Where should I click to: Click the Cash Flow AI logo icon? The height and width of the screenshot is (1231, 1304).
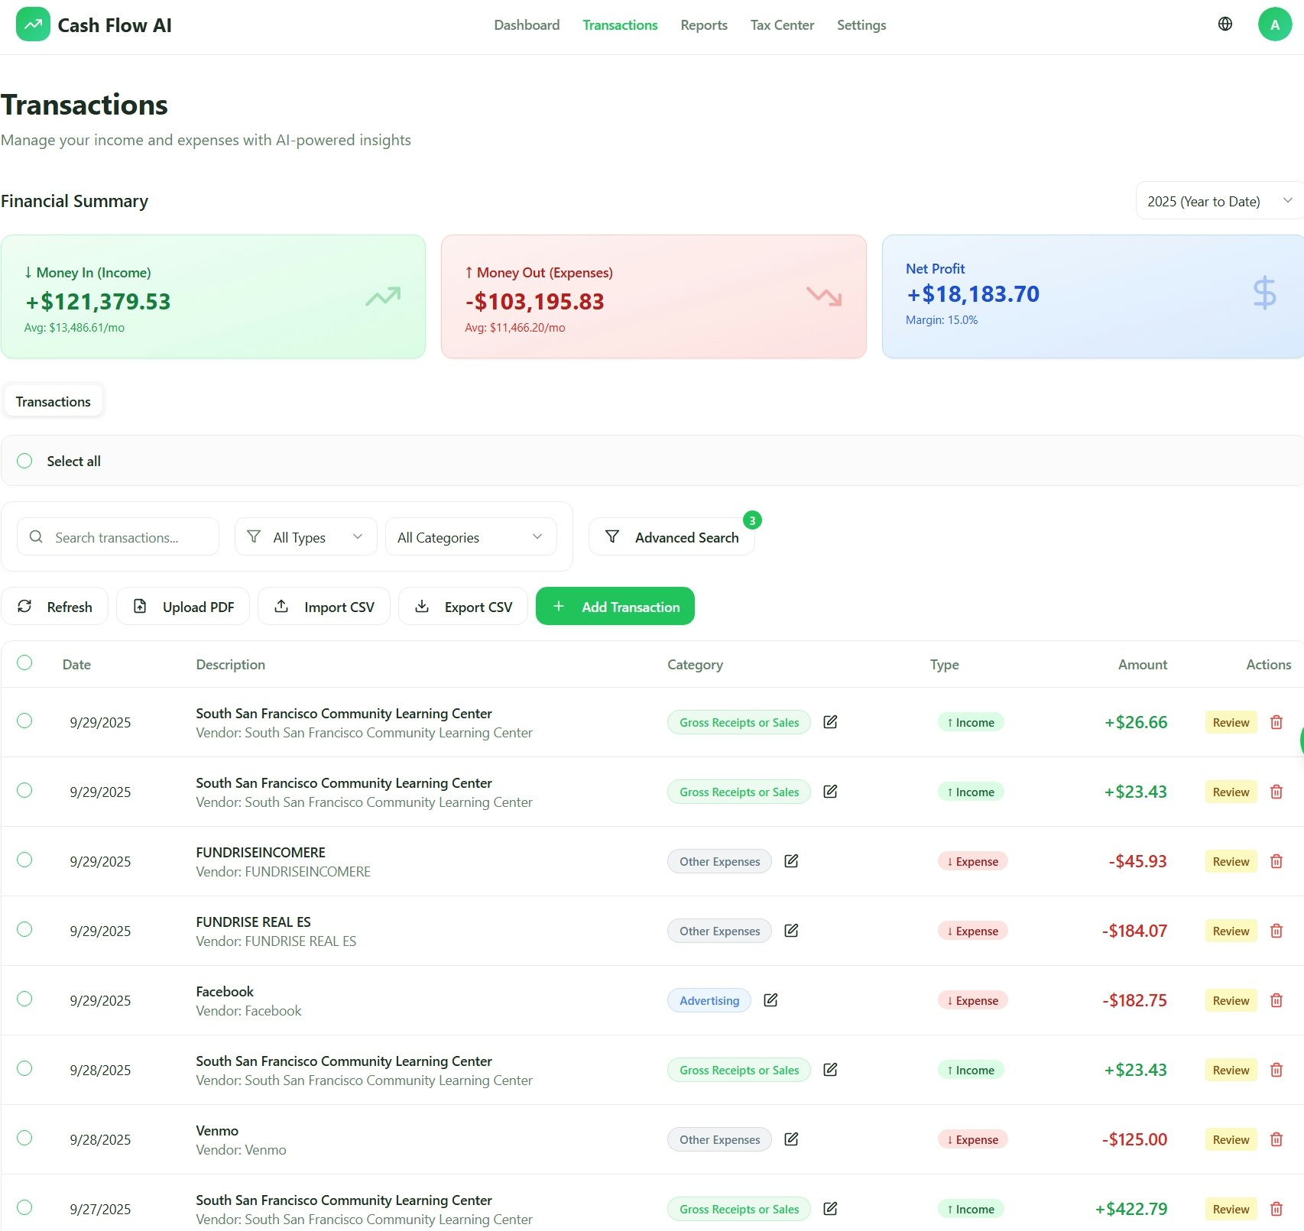coord(33,24)
